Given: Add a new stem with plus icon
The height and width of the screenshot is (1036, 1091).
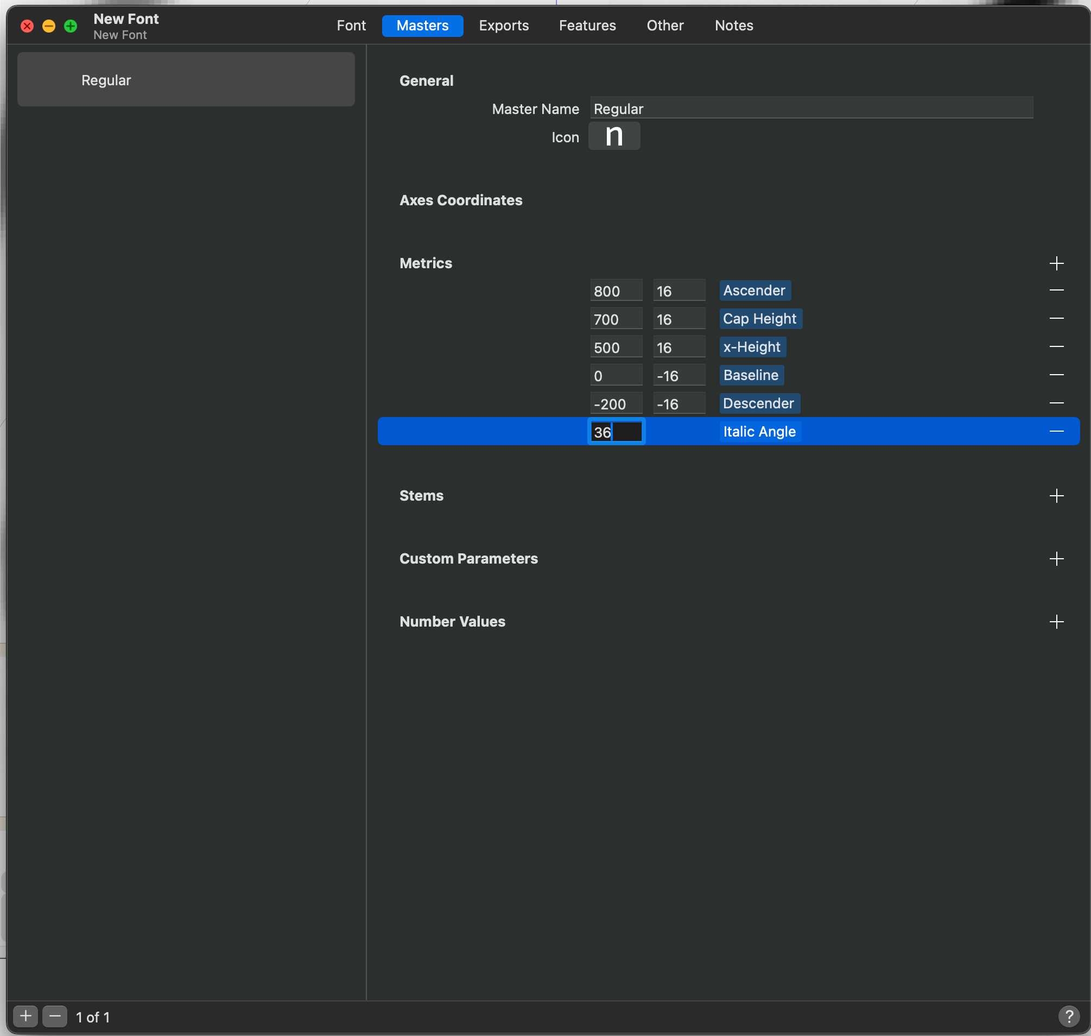Looking at the screenshot, I should tap(1056, 496).
